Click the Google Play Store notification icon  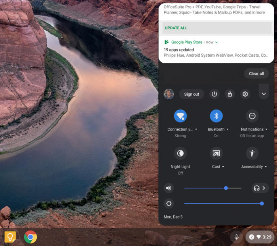pos(167,42)
